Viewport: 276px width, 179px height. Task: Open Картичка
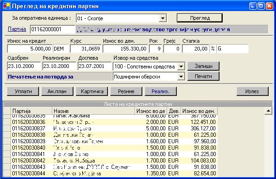point(92,91)
